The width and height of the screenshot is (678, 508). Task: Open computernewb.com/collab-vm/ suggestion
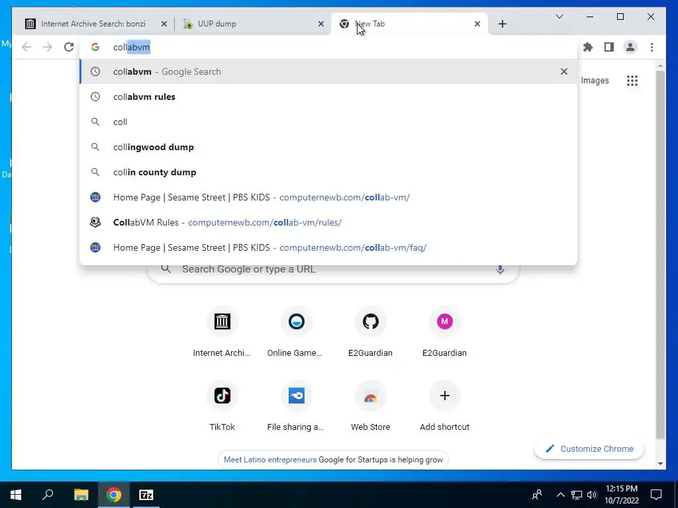pyautogui.click(x=328, y=197)
